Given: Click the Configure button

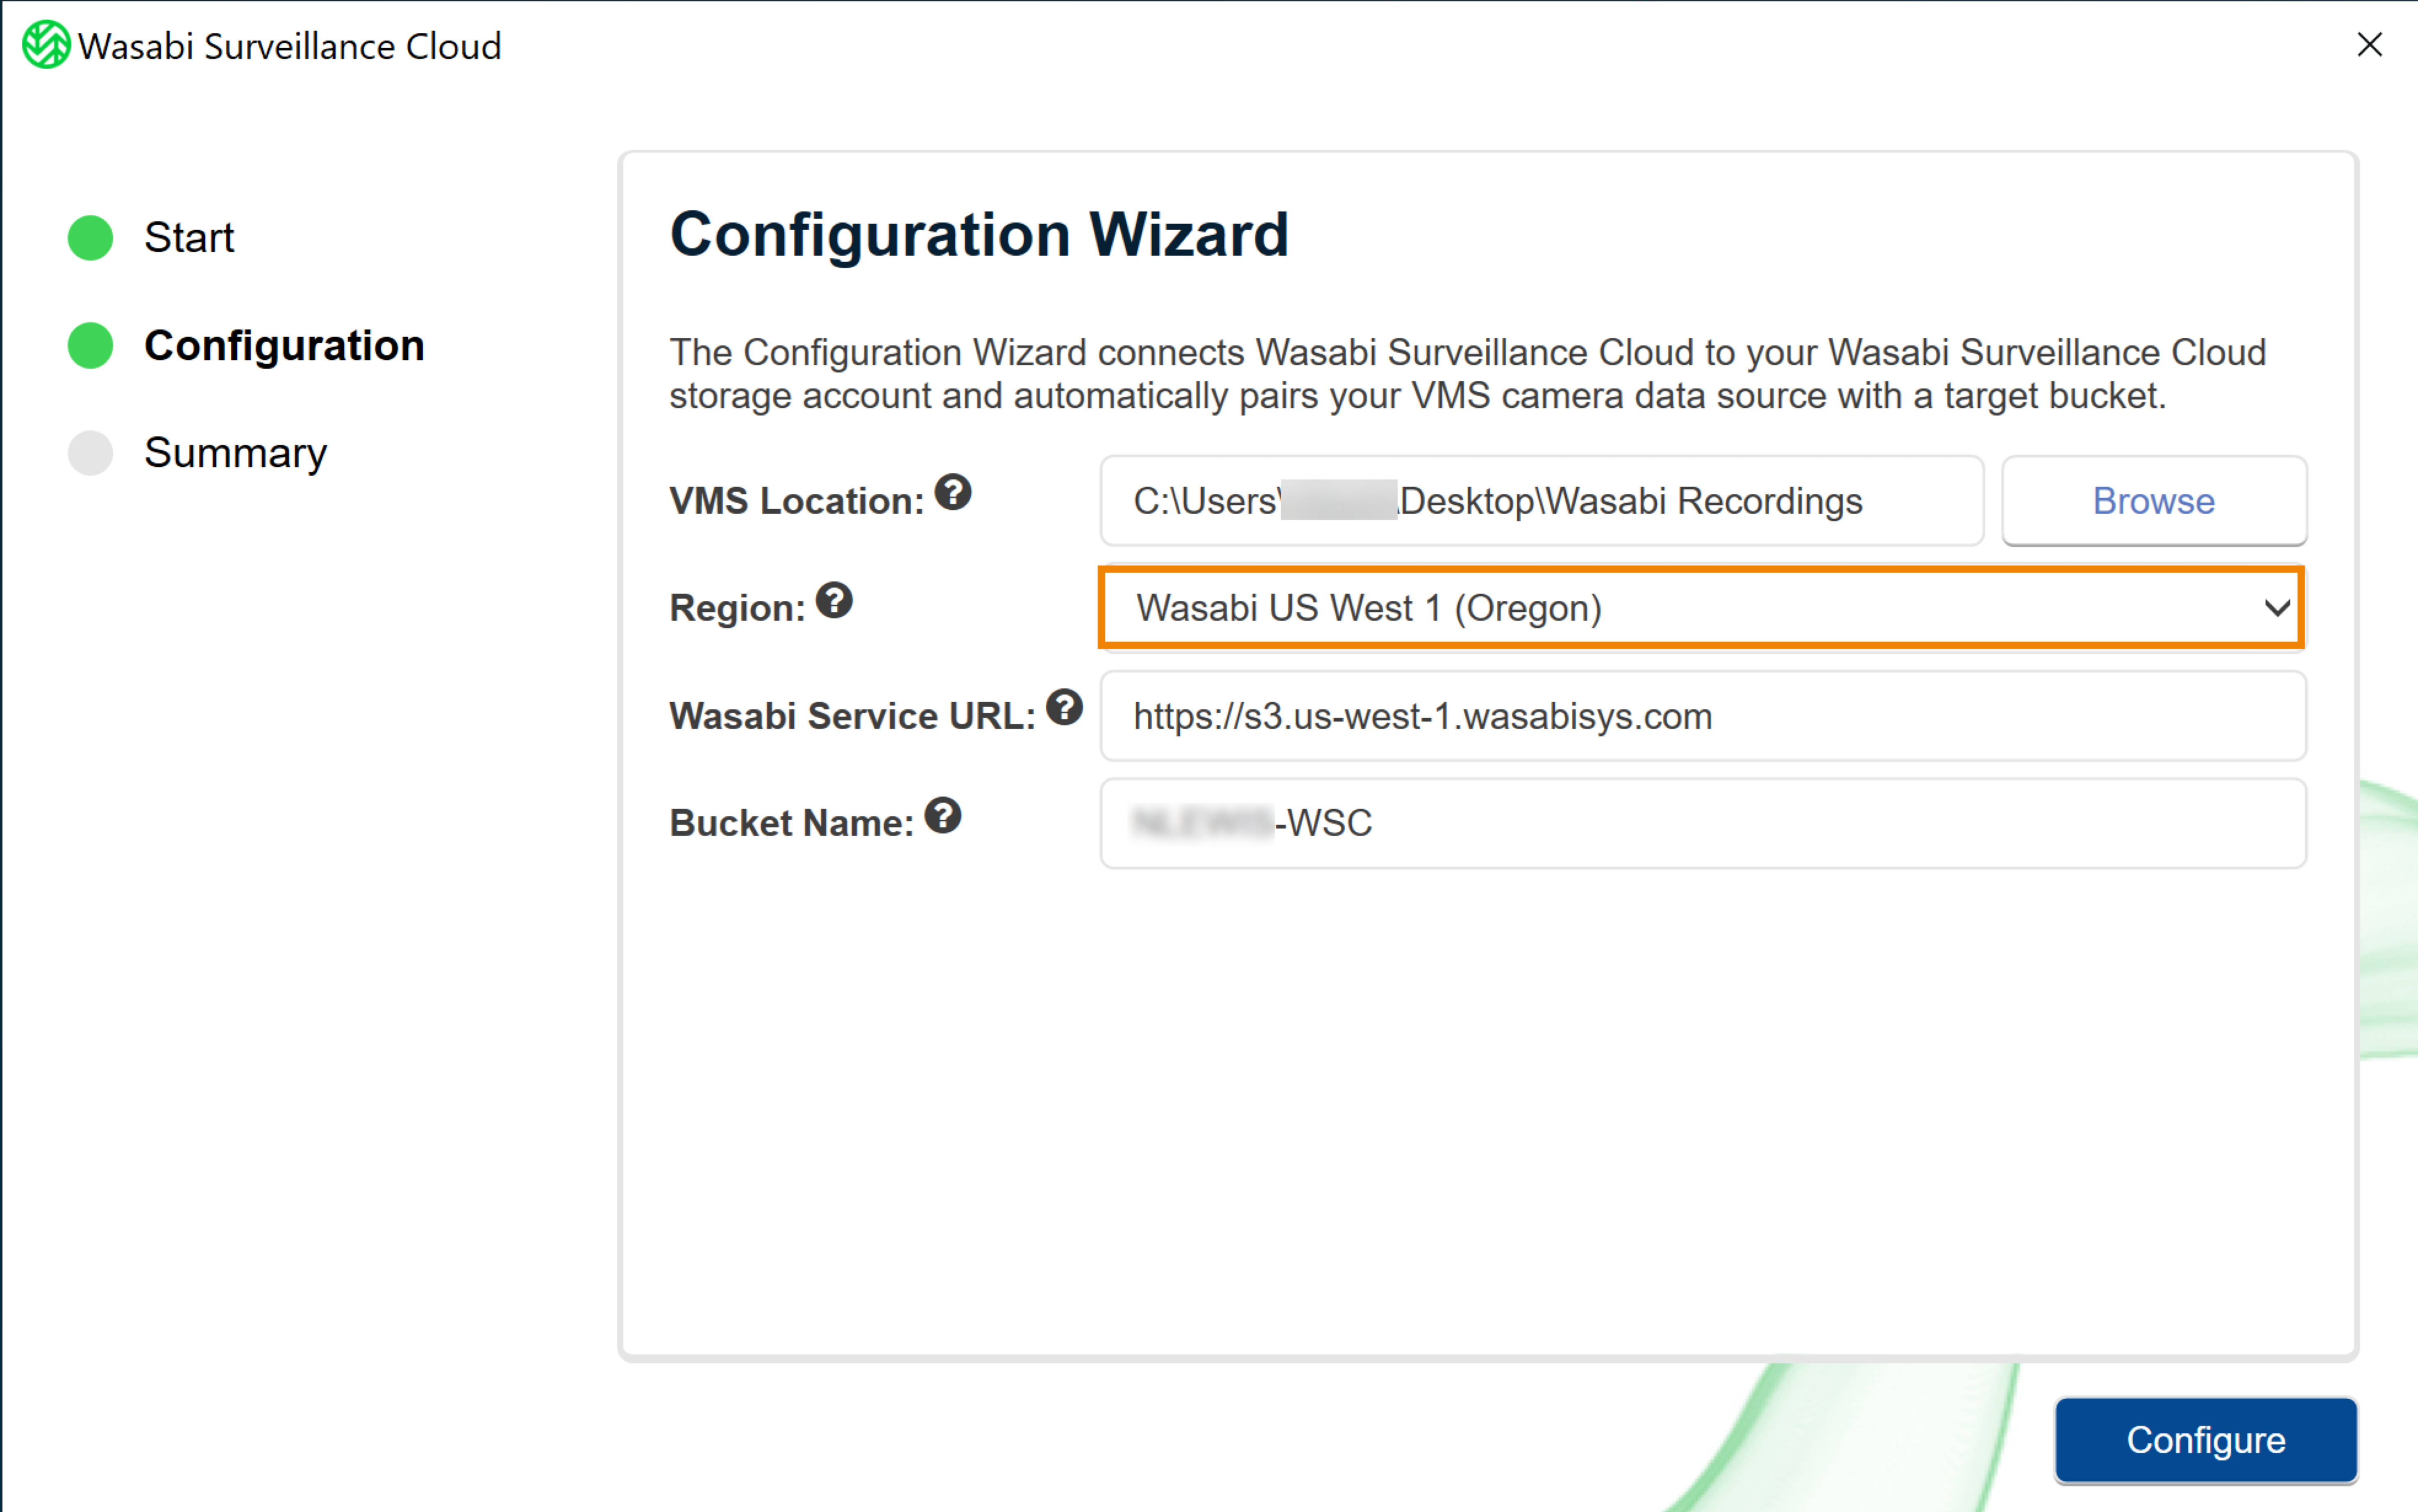Looking at the screenshot, I should click(x=2206, y=1440).
